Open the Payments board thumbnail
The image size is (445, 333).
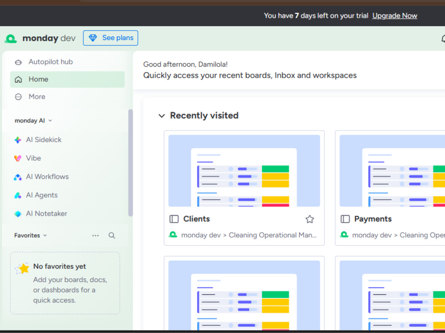pyautogui.click(x=392, y=171)
